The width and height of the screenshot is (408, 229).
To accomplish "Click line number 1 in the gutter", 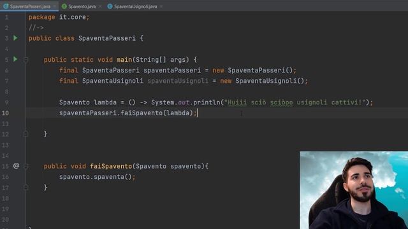I will (6, 17).
